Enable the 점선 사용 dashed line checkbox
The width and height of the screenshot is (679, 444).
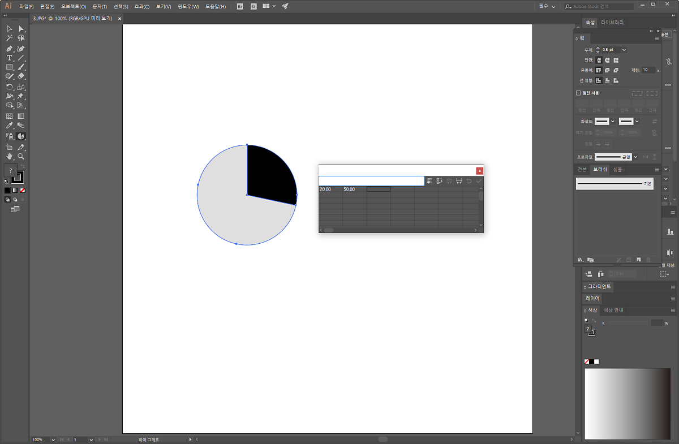[x=578, y=93]
